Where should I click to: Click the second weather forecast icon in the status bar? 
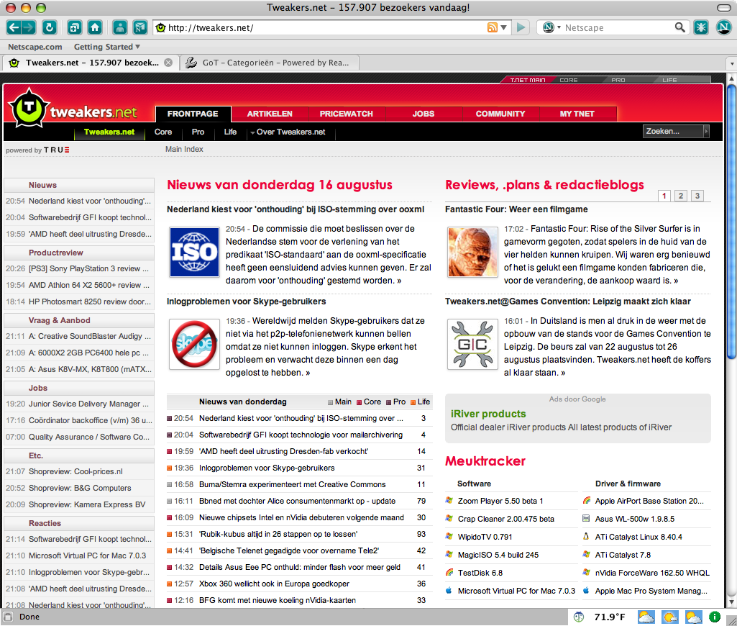pyautogui.click(x=670, y=617)
